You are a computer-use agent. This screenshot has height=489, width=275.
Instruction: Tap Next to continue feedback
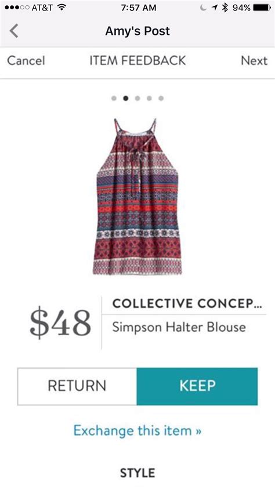point(254,60)
